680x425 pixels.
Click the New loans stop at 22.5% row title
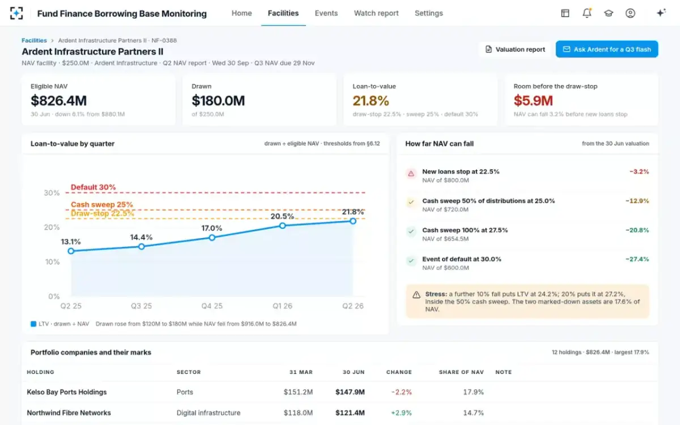tap(461, 171)
